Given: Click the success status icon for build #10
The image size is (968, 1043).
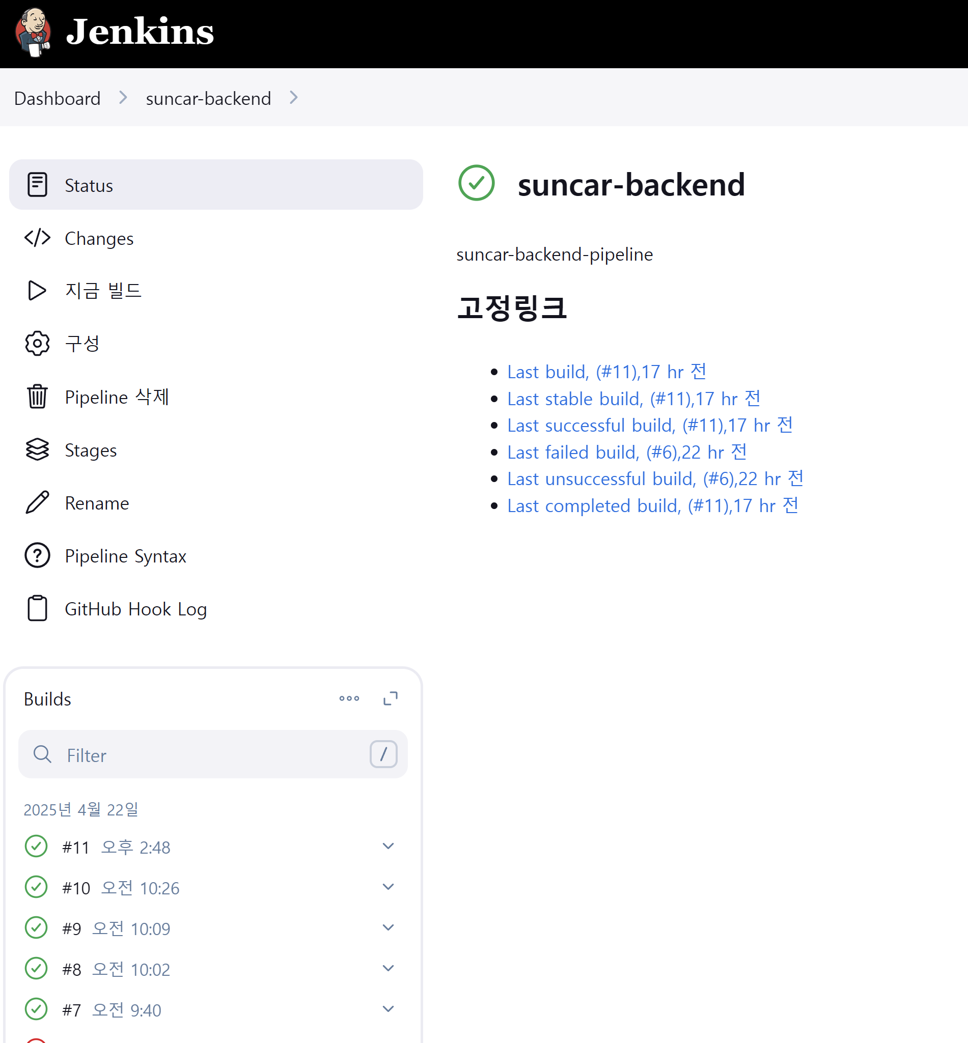Looking at the screenshot, I should coord(36,887).
